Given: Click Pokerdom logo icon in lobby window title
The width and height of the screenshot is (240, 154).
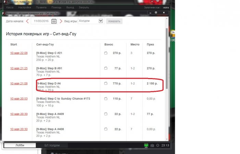Looking at the screenshot, I should click(x=5, y=2).
